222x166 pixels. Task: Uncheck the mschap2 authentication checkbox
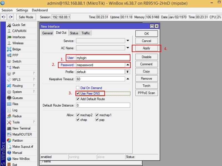pyautogui.click(x=78, y=115)
